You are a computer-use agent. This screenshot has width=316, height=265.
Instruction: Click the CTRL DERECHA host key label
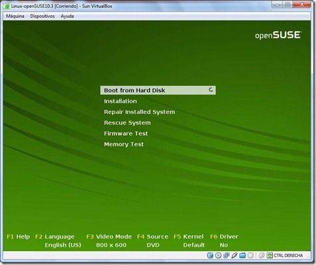[x=288, y=256]
